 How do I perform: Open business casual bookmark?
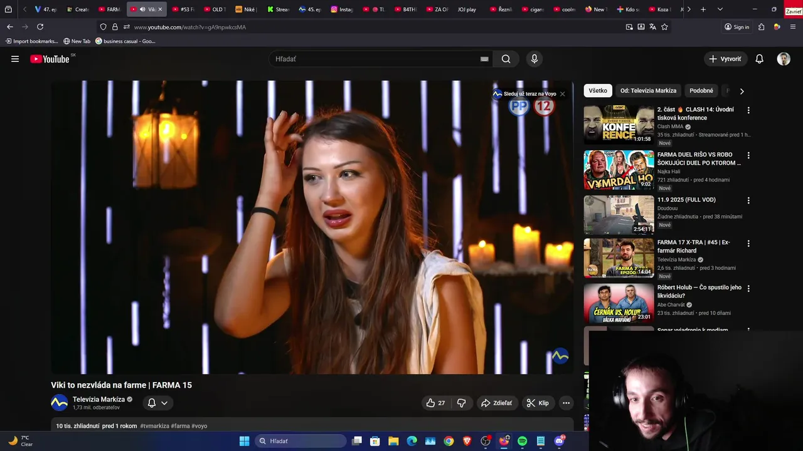coord(125,41)
